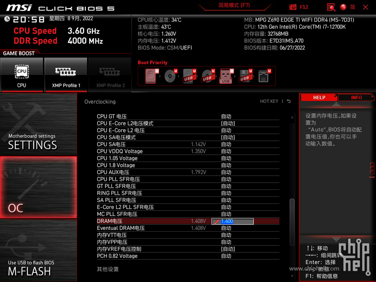
Task: Click the scroll down arrow of the settings list
Action: (x=292, y=276)
